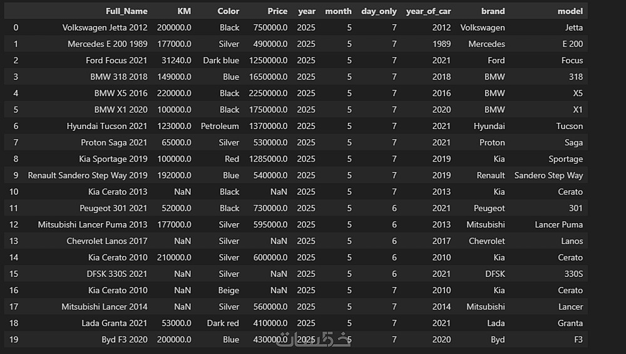Click the KM value 52000.0
This screenshot has width=626, height=354.
tap(176, 208)
